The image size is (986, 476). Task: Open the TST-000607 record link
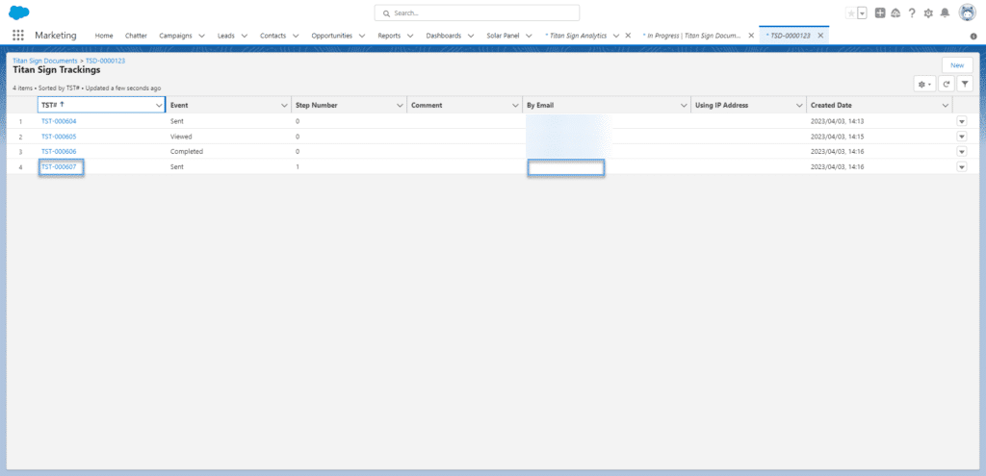(59, 167)
